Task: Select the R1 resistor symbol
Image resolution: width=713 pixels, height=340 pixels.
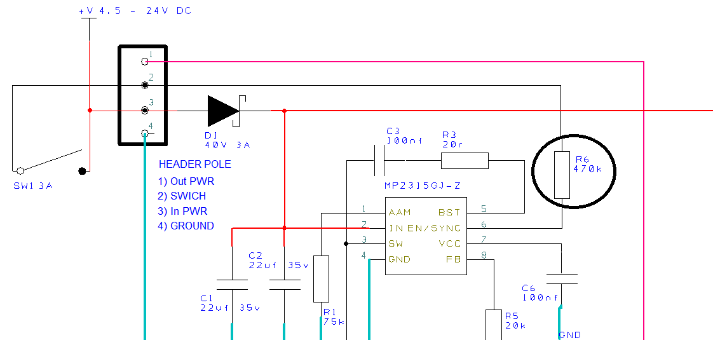Action: [321, 279]
